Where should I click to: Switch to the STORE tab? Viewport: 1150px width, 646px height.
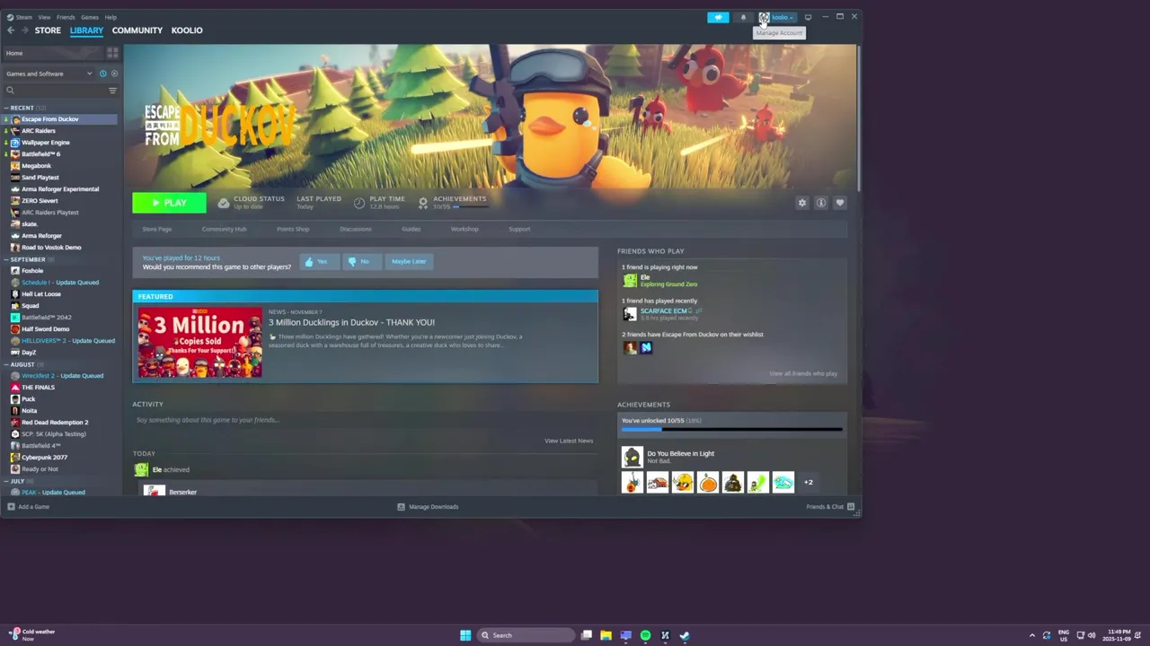coord(48,31)
